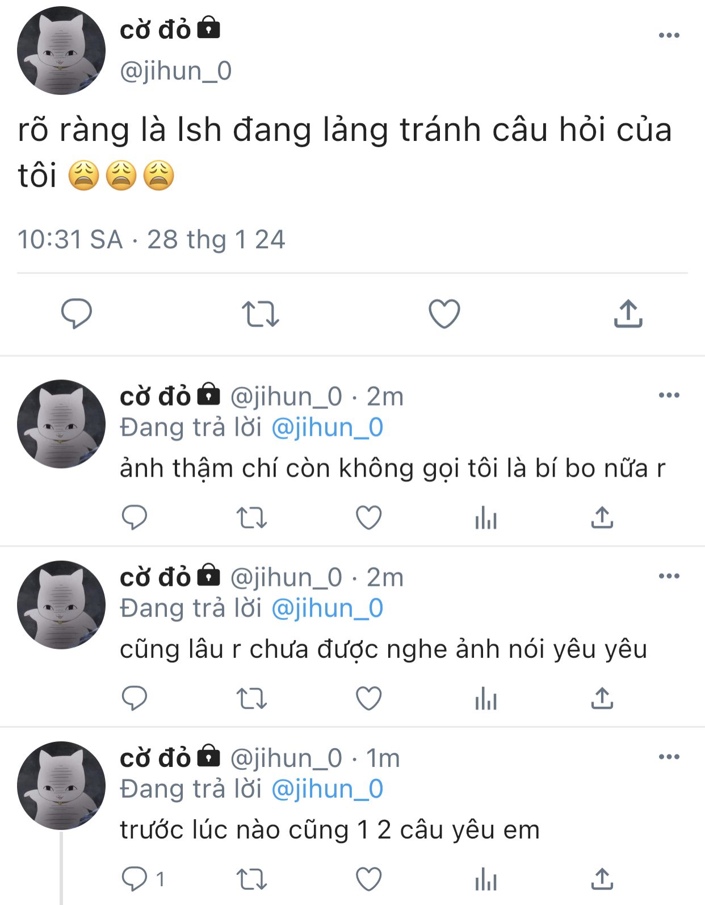Screen dimensions: 705x905
Task: Open @jihun_0 link in '1 2 câu yêu em' reply
Action: [x=328, y=789]
